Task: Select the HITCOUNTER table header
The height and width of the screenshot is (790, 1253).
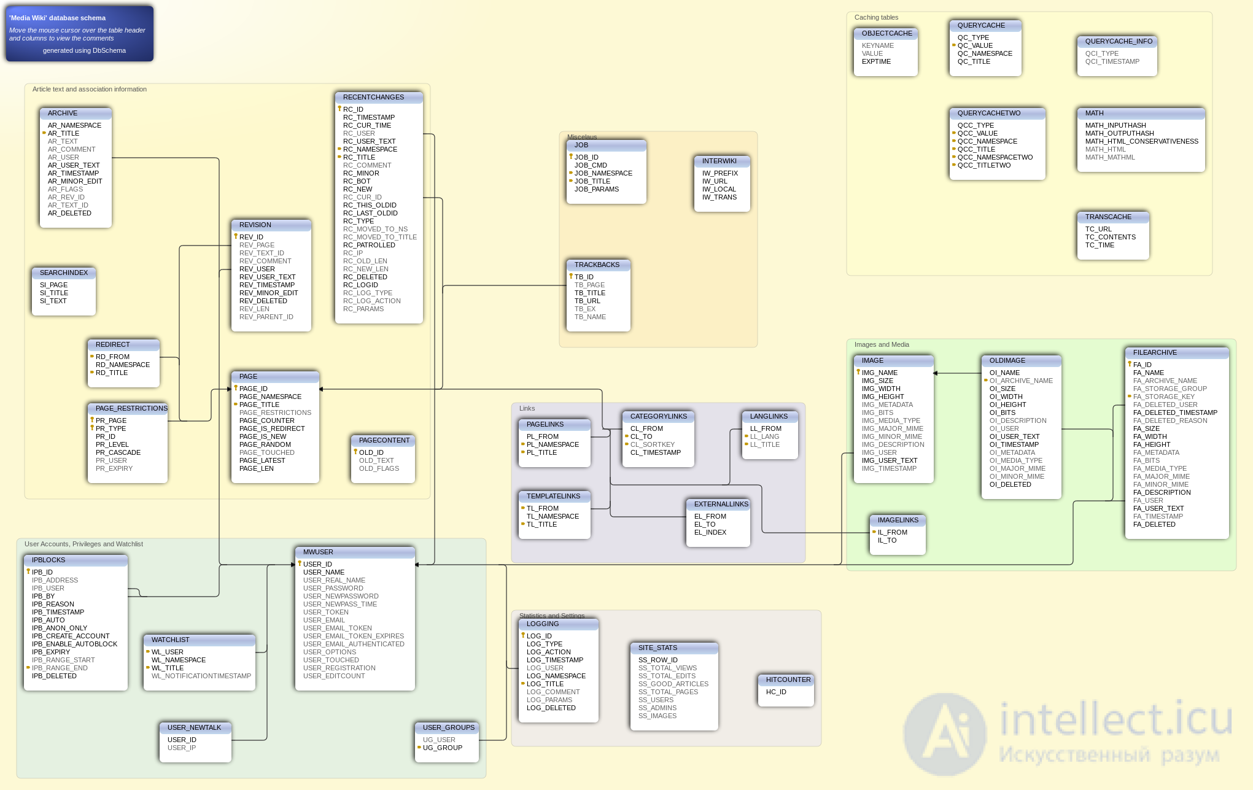Action: (x=786, y=680)
